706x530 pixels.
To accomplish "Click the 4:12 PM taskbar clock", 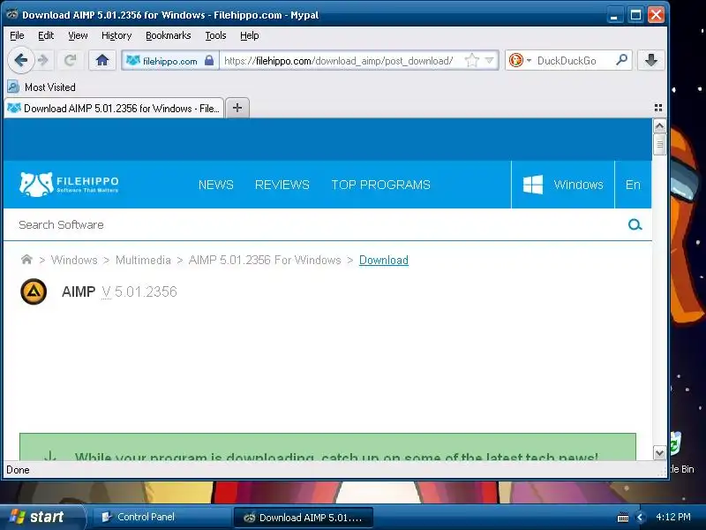I will (x=673, y=517).
